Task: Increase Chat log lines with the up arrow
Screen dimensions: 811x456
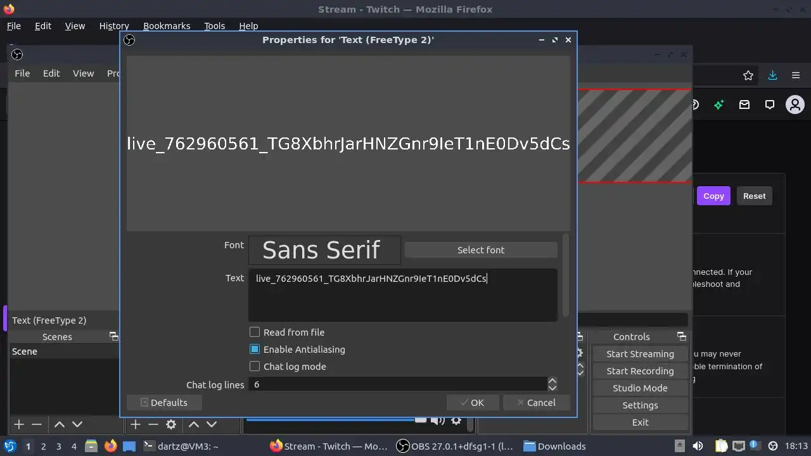Action: click(x=552, y=381)
